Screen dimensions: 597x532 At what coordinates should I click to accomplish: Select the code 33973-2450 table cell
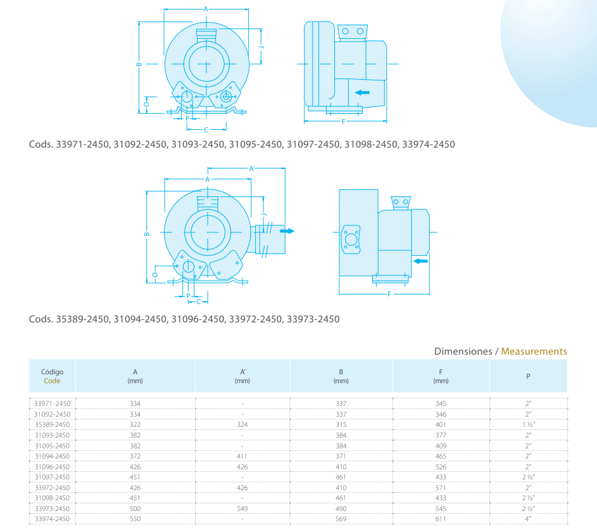click(x=52, y=509)
